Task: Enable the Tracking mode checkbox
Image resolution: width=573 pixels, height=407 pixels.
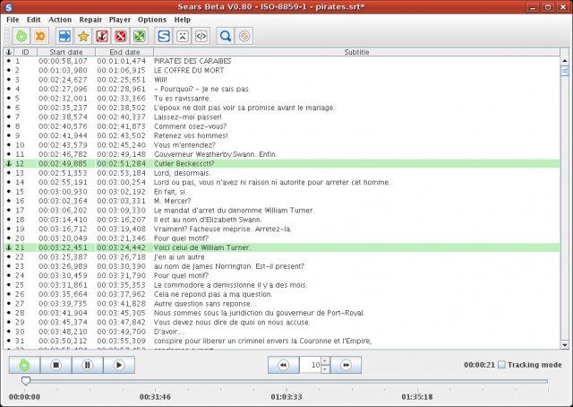Action: [501, 365]
